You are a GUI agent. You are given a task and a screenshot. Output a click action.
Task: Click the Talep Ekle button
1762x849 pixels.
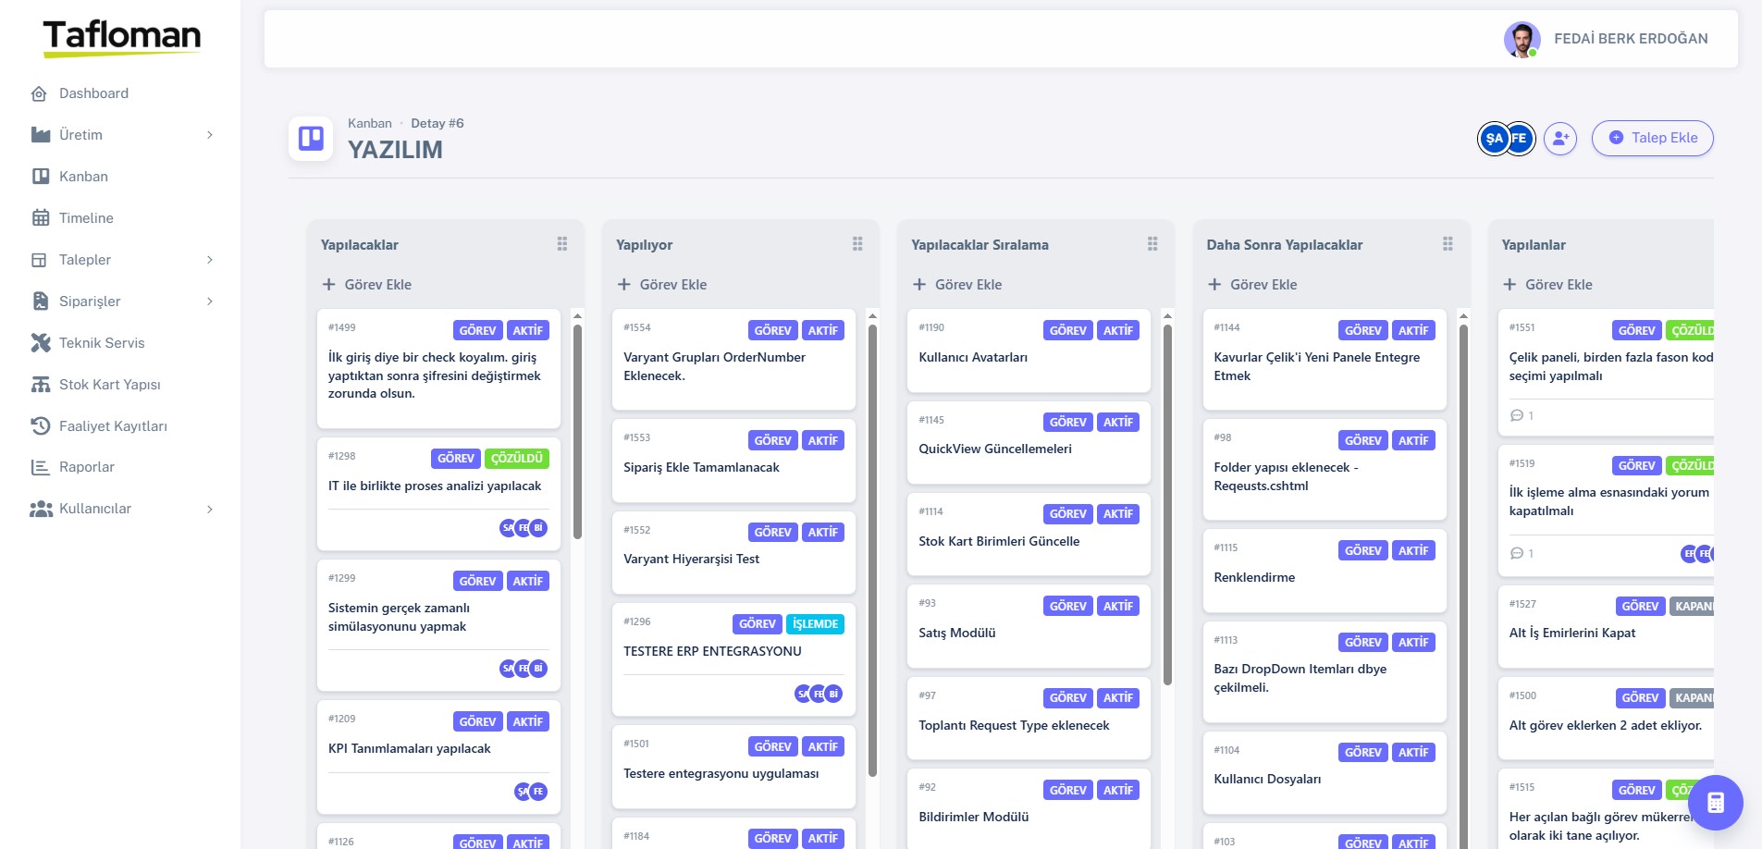[x=1652, y=138]
